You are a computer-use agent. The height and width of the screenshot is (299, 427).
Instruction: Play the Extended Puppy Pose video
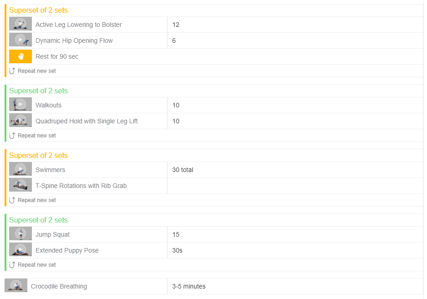(x=21, y=250)
